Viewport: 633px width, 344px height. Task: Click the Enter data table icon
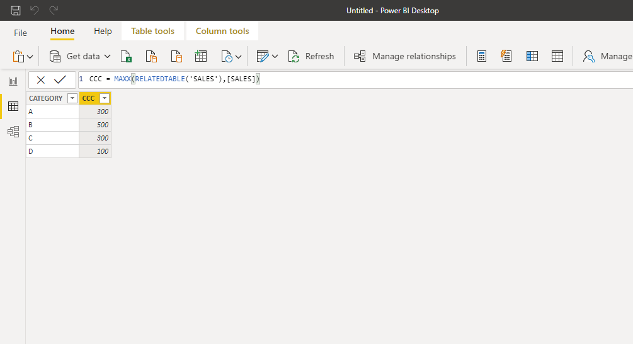201,56
